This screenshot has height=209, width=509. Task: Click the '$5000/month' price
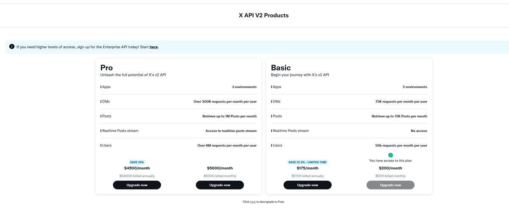pyautogui.click(x=220, y=168)
